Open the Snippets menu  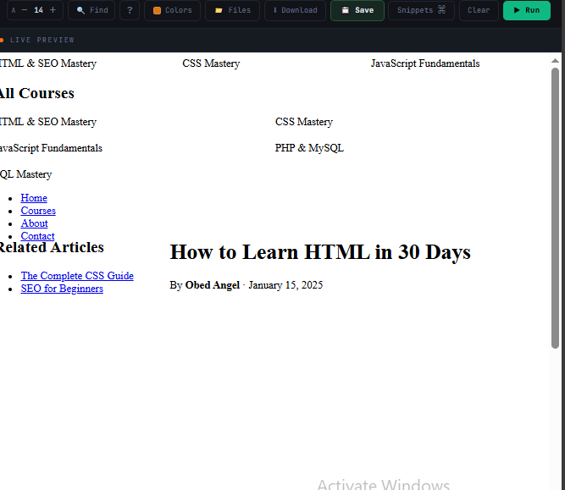tap(421, 10)
